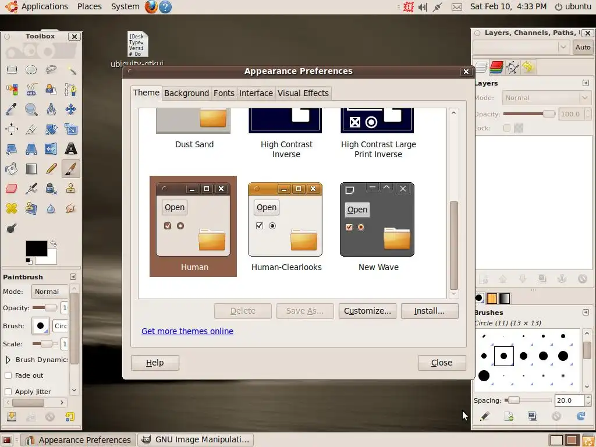Follow the Get more themes online link
This screenshot has height=447, width=596.
point(187,331)
